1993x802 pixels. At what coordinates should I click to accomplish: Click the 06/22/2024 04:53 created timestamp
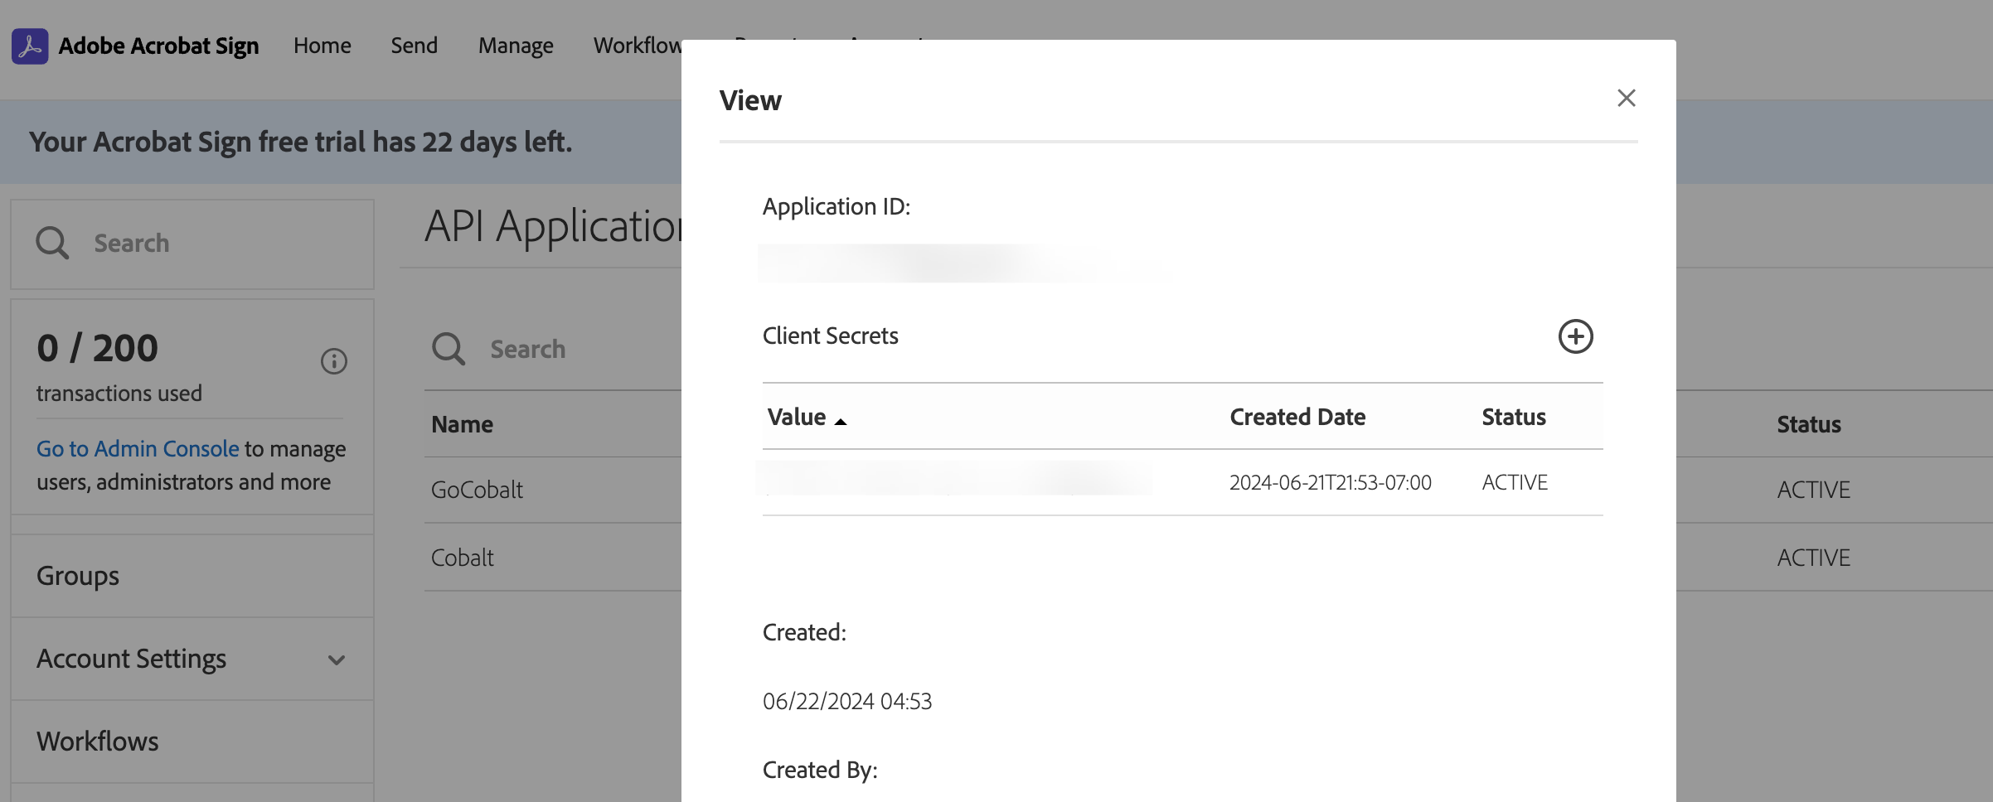[x=847, y=701]
